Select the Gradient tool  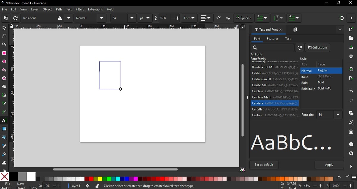(4, 129)
